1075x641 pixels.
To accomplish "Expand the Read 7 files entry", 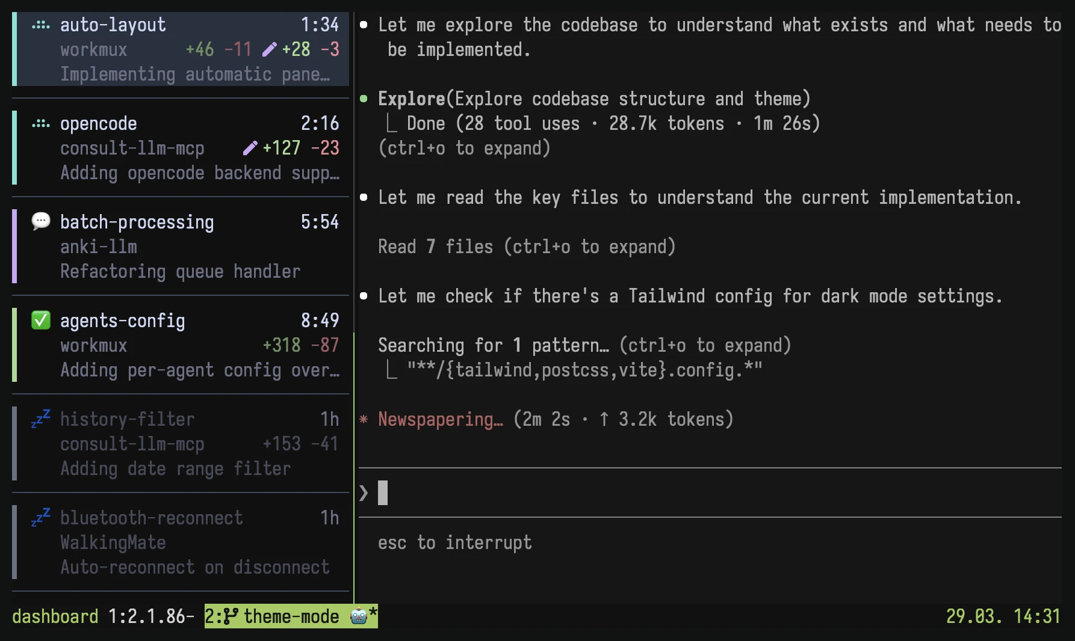I will [x=526, y=246].
